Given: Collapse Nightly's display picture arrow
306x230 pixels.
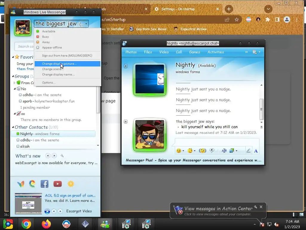Looking at the screenshot, I should click(x=126, y=66).
